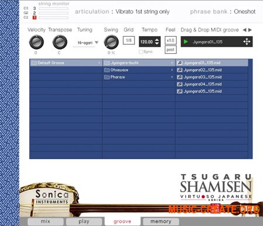Toggle string 1 indicator in string monitor

coord(34,18)
